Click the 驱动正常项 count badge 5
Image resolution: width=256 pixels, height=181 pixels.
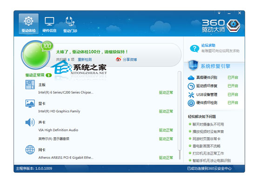(49, 75)
